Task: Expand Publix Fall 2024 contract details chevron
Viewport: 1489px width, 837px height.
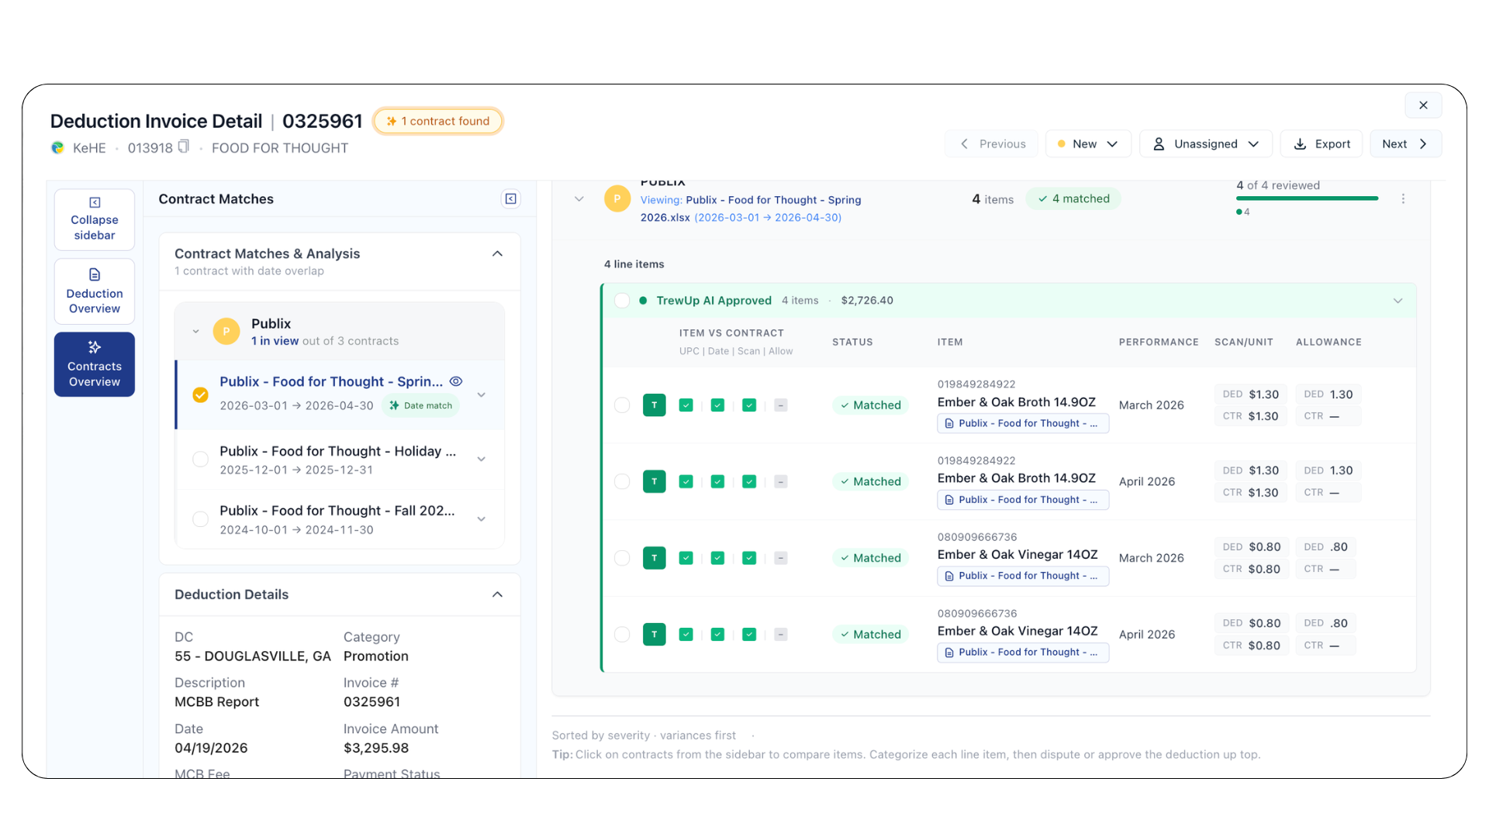Action: [x=482, y=519]
